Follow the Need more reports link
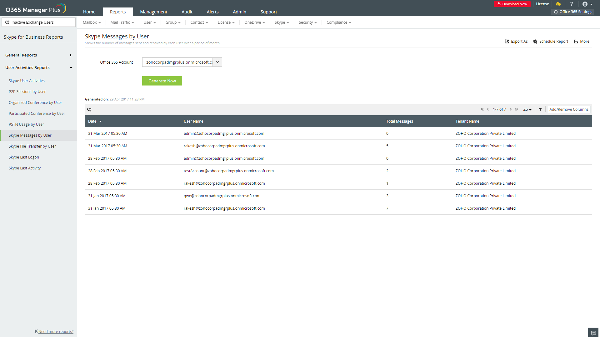This screenshot has width=600, height=337. click(x=56, y=331)
